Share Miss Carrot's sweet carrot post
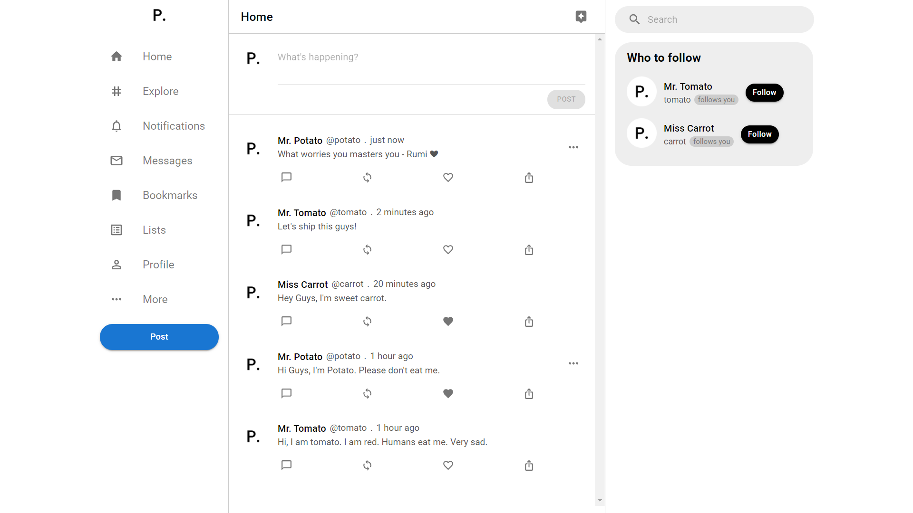Screen dimensions: 913x513 coord(529,322)
